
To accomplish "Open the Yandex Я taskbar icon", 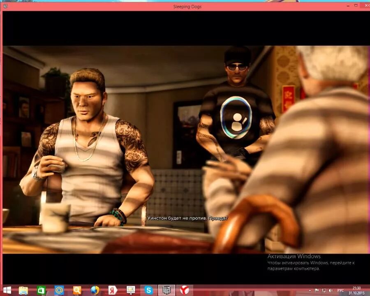I will (x=113, y=290).
